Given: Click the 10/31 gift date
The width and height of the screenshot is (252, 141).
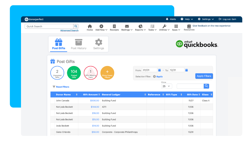Looking at the screenshot, I should click(x=191, y=132).
